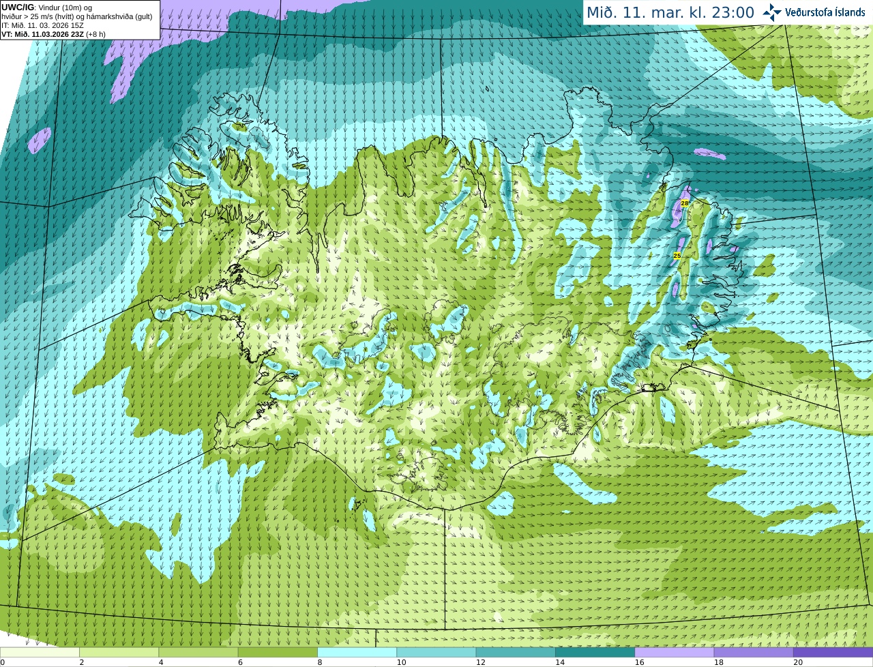Click the scale value 2

tap(82, 662)
